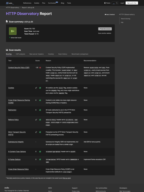
Task: Open the Referrer Policy link
Action: [x=13, y=120]
